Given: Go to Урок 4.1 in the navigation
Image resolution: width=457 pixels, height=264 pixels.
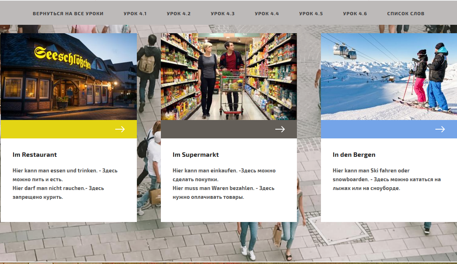Looking at the screenshot, I should pos(135,14).
